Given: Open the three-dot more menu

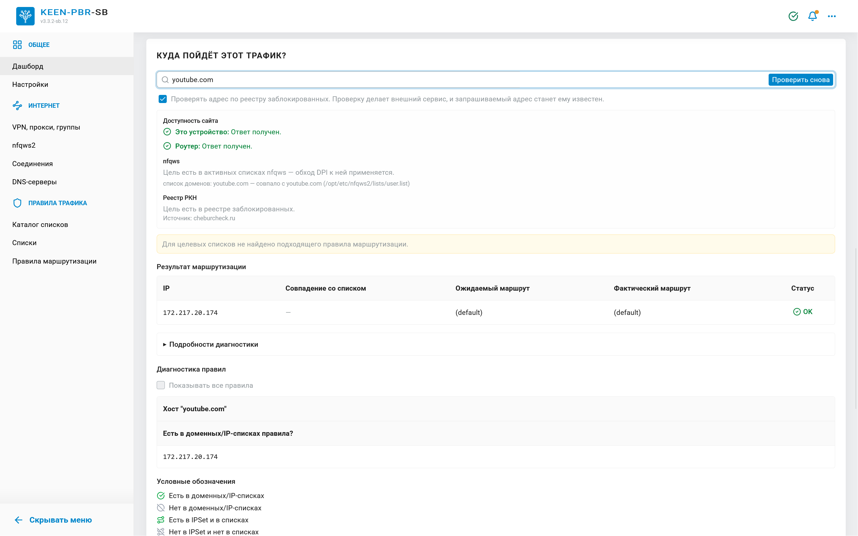Looking at the screenshot, I should click(x=832, y=16).
